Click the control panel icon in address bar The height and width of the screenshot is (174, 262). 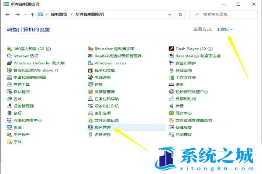[41, 14]
